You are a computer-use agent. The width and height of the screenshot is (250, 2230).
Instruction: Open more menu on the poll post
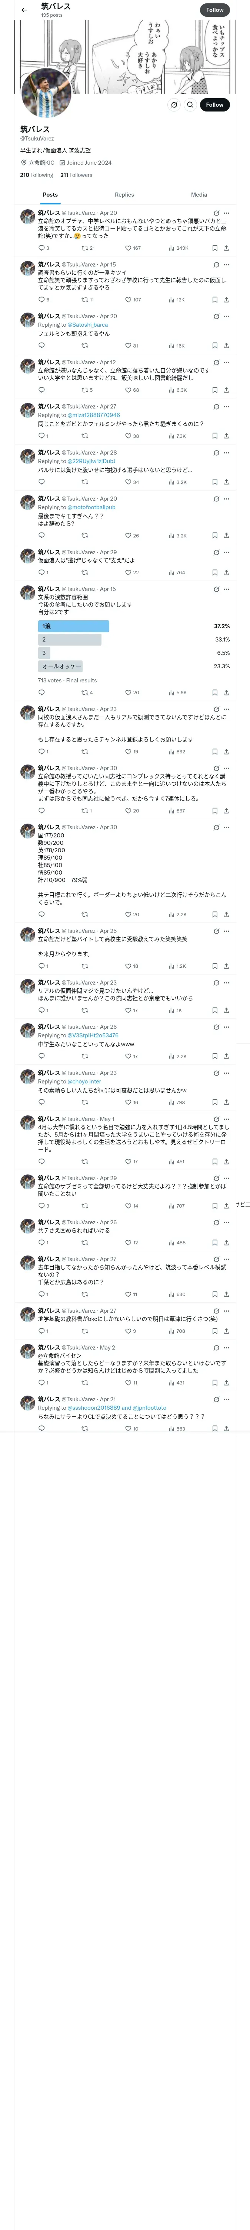(x=227, y=589)
